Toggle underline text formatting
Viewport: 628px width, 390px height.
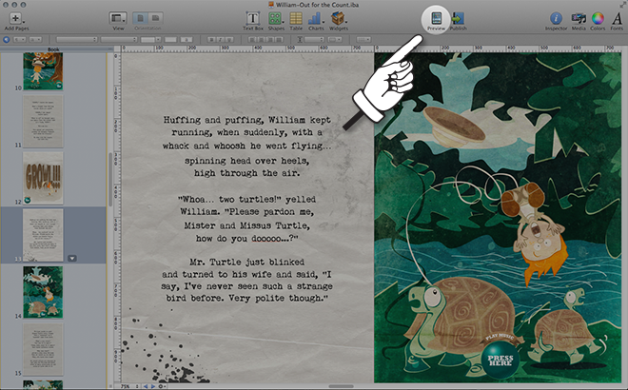(x=229, y=39)
